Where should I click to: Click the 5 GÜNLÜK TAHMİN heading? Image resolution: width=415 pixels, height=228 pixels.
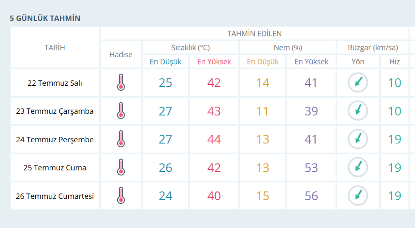(x=45, y=18)
